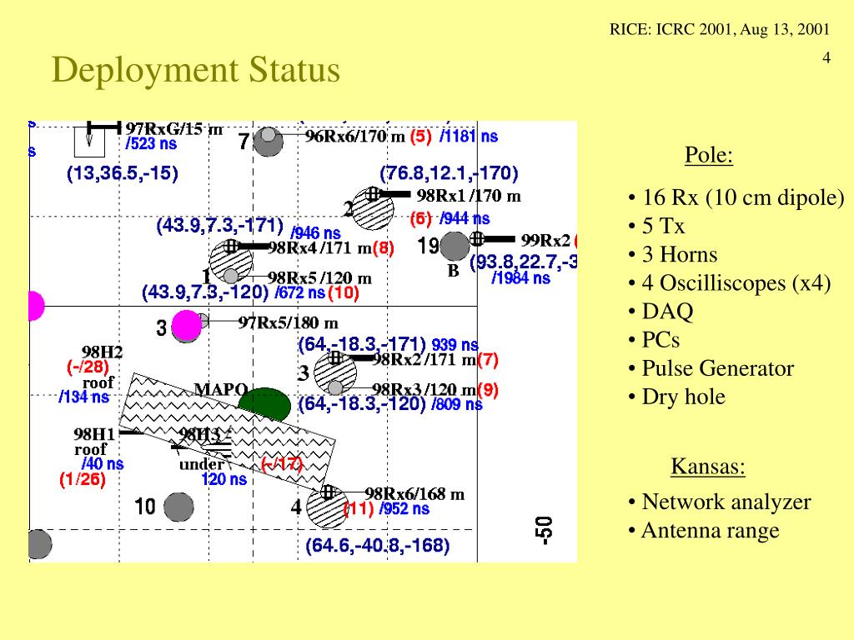Click the '939 ns' timing value

(x=455, y=345)
